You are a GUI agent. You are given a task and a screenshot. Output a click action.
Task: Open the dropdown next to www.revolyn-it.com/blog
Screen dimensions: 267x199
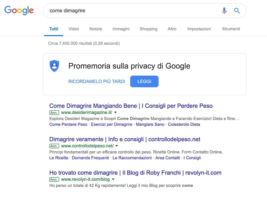(x=113, y=180)
